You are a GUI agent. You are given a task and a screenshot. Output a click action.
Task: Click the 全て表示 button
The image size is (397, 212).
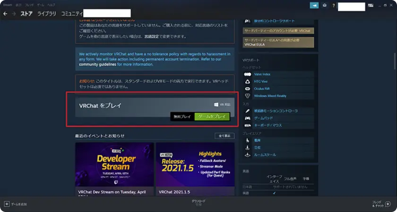(224, 136)
